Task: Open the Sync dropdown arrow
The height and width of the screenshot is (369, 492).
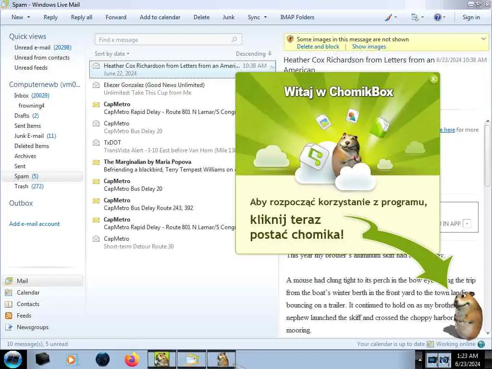Action: tap(265, 17)
